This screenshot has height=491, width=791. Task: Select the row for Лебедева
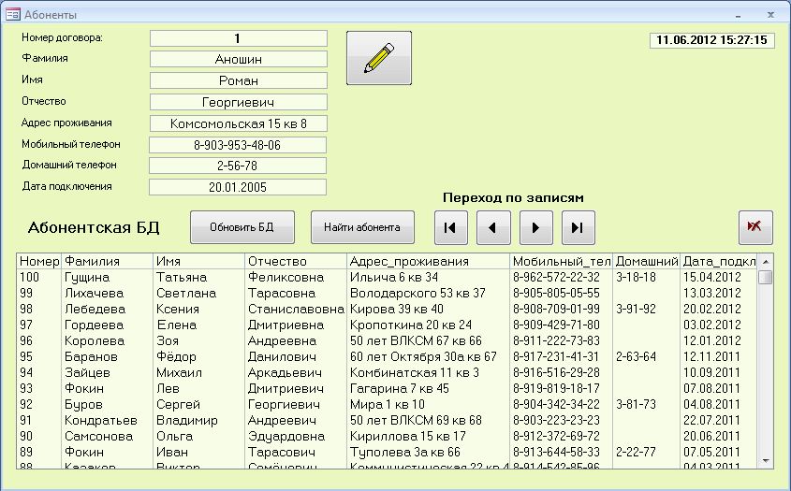pos(388,309)
